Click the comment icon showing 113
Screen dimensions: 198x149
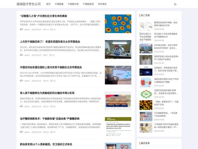(51, 55)
